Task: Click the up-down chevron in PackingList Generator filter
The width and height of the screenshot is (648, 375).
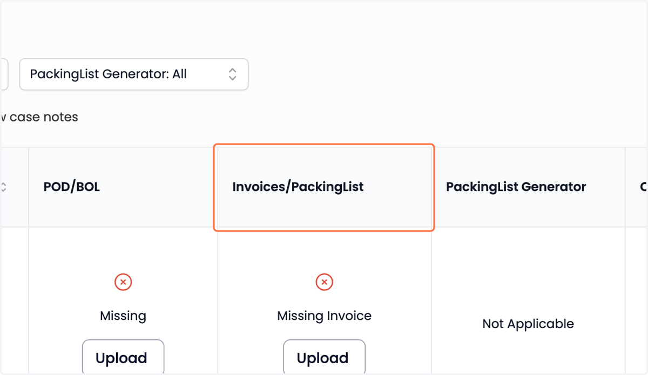Action: pyautogui.click(x=232, y=74)
